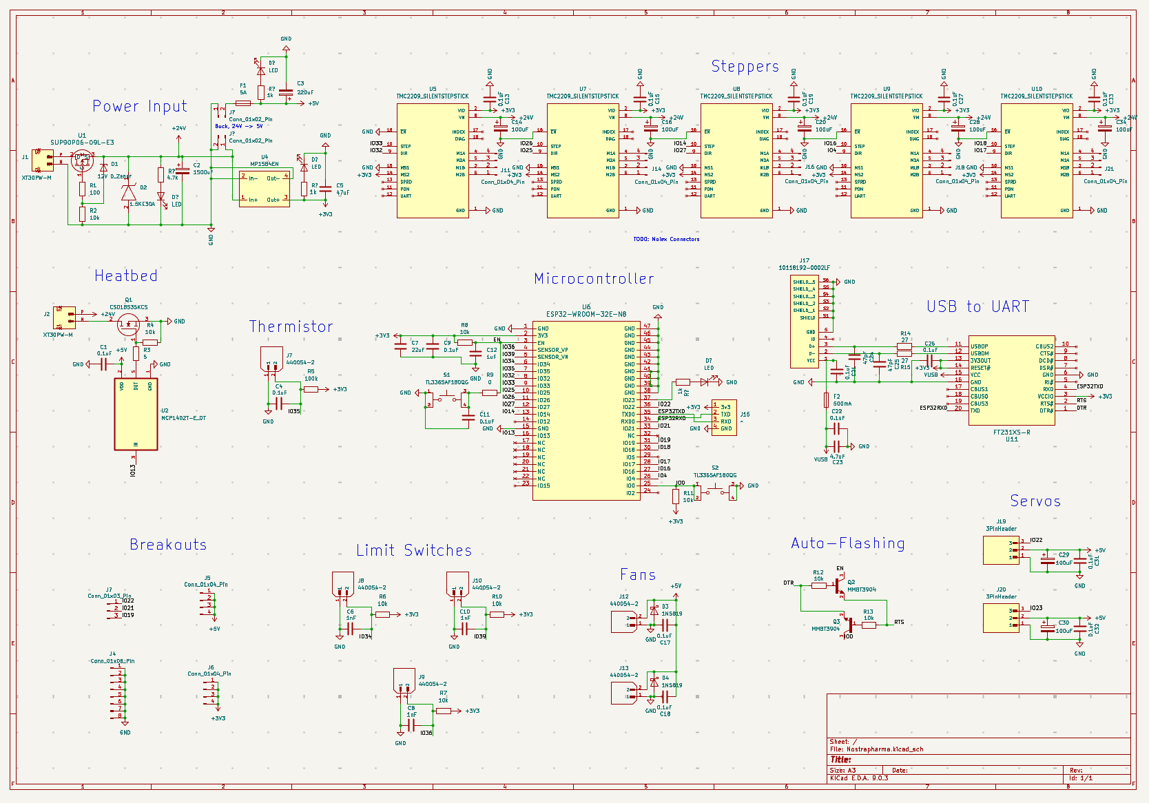Select the XT30PW-M power connector J1
Screen dimensions: 1149x803
[x=43, y=162]
